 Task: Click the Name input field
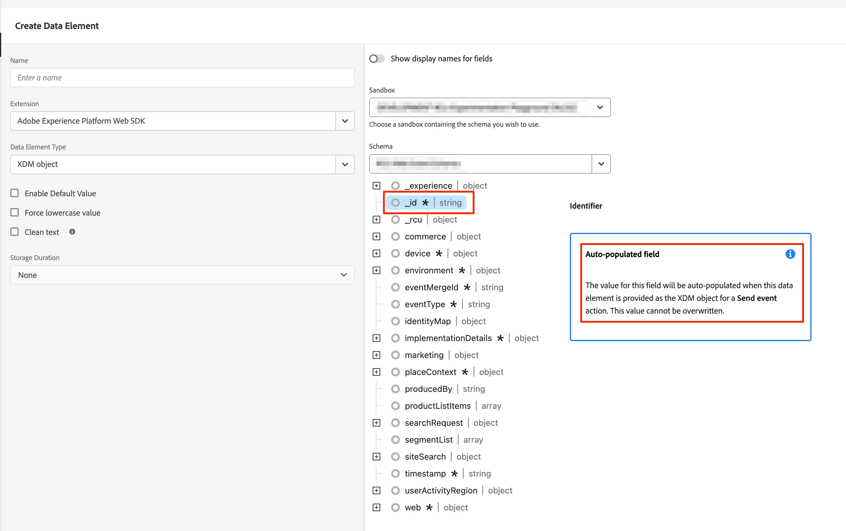pos(182,78)
